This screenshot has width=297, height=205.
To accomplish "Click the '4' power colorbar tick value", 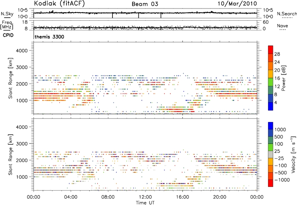I will pyautogui.click(x=275, y=102).
